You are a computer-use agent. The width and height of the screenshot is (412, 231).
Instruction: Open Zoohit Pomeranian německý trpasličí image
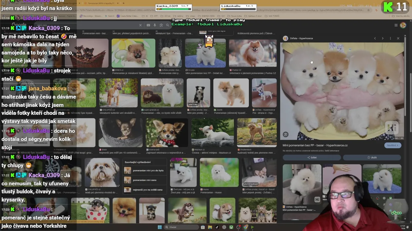click(x=231, y=93)
